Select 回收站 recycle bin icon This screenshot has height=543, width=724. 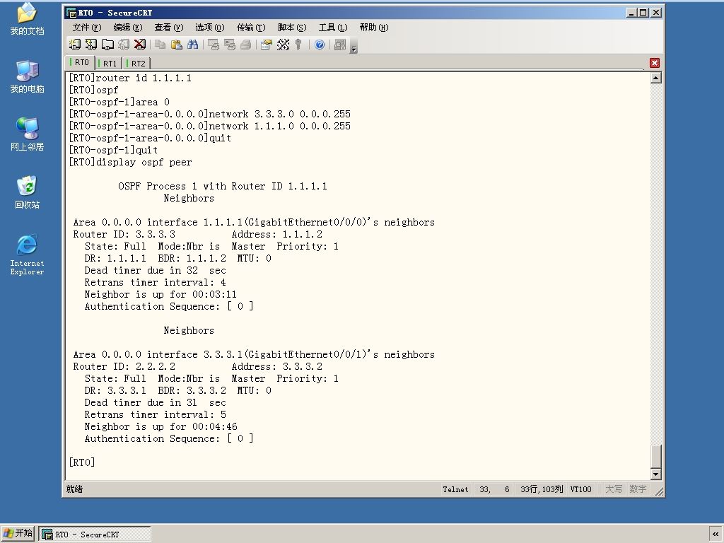click(27, 192)
